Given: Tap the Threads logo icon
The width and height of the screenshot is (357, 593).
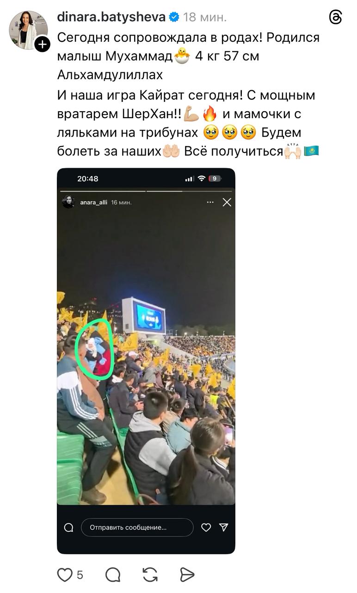Looking at the screenshot, I should 335,18.
